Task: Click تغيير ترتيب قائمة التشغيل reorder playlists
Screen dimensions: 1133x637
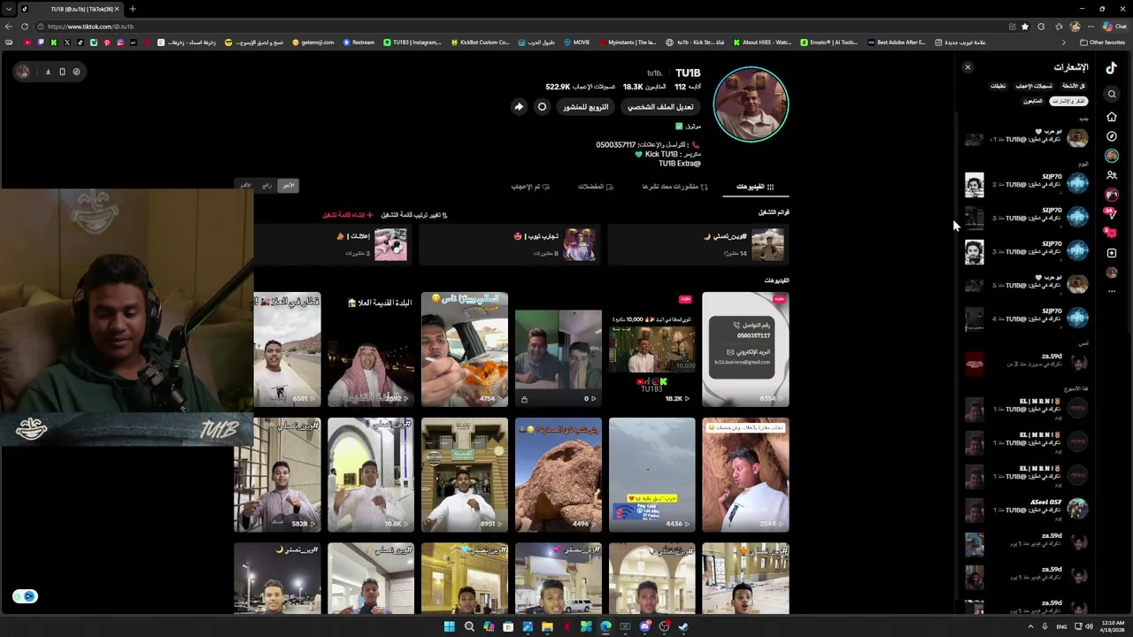Action: pos(413,215)
